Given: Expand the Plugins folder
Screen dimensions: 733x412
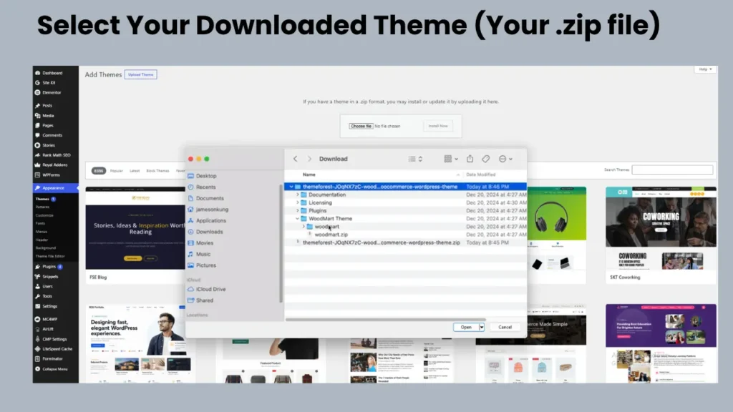Looking at the screenshot, I should tap(297, 211).
